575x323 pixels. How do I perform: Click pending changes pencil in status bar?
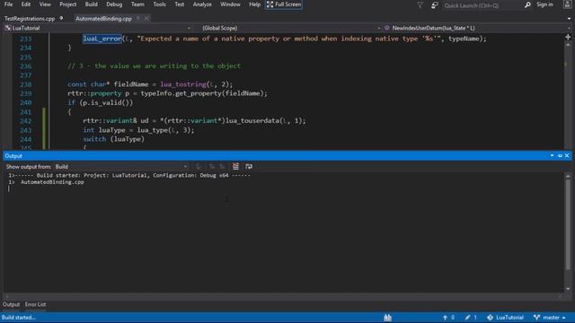pos(471,318)
